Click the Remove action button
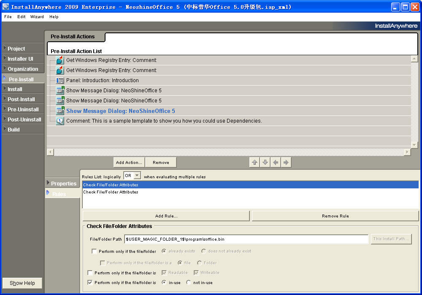This screenshot has width=422, height=295. pos(161,162)
